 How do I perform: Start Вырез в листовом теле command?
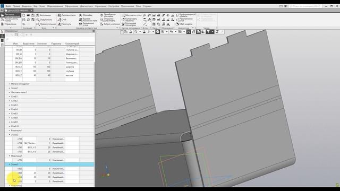88,20
